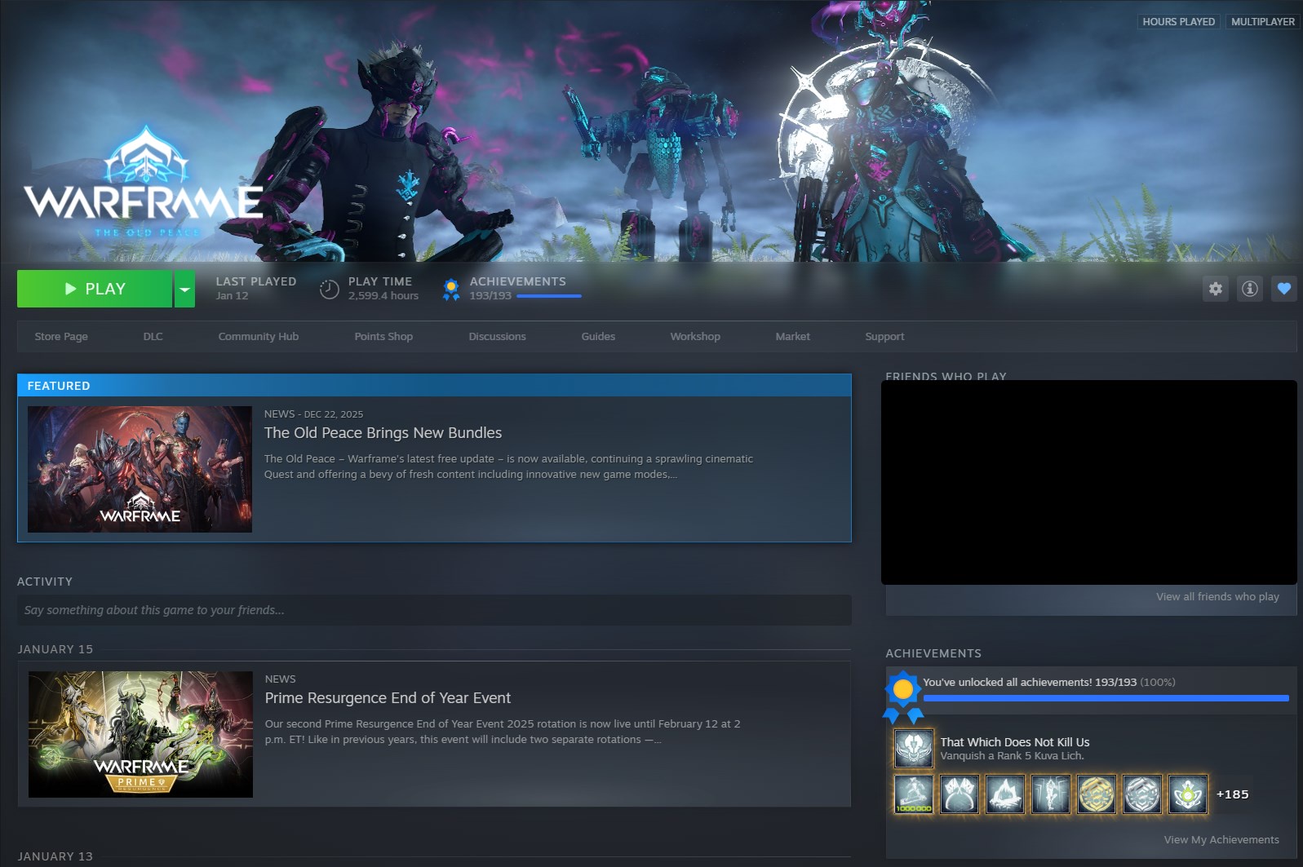Click the activity comment input field
1303x867 pixels.
[x=433, y=610]
